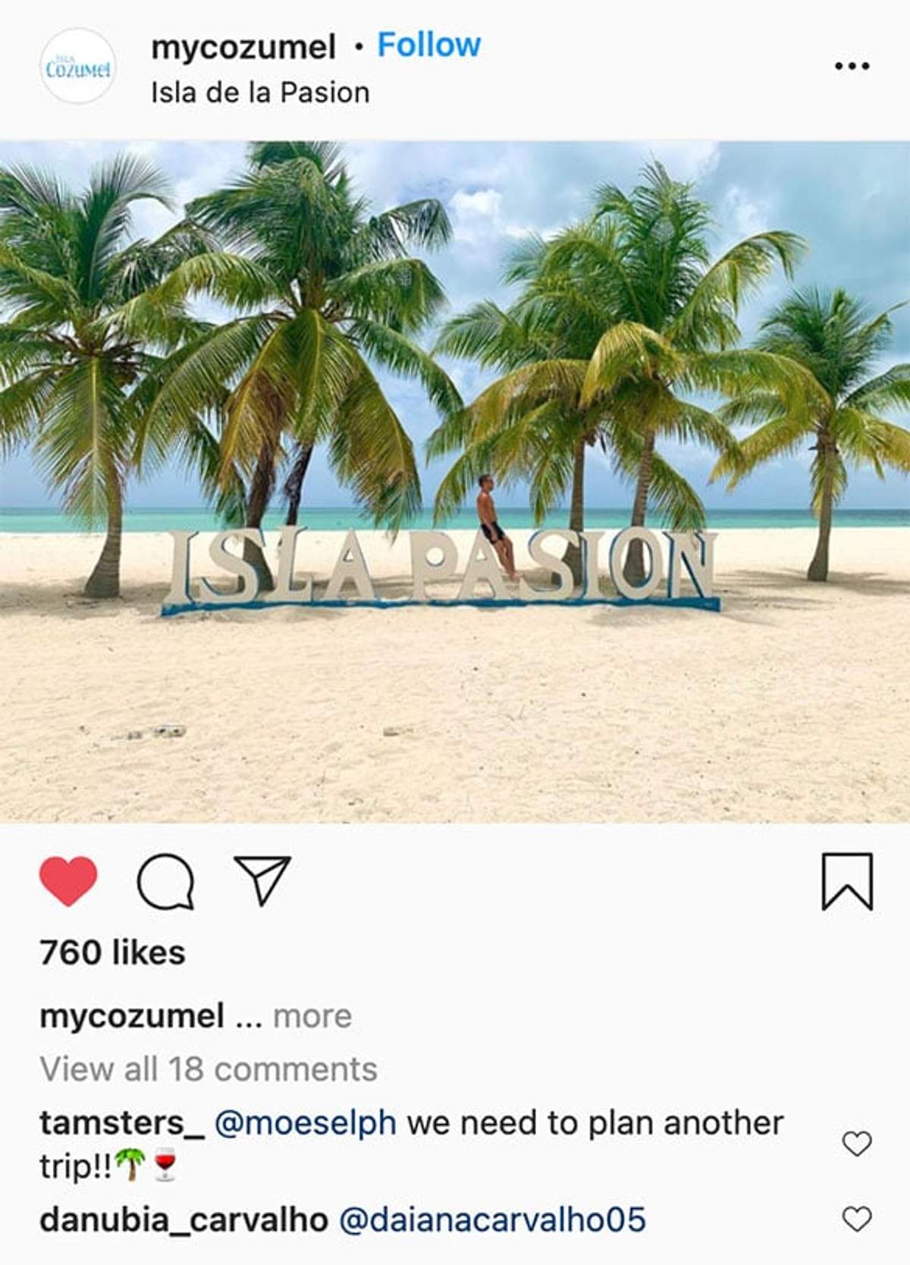Open mycozumel username in the header
Viewport: 910px width, 1265px height.
click(243, 47)
